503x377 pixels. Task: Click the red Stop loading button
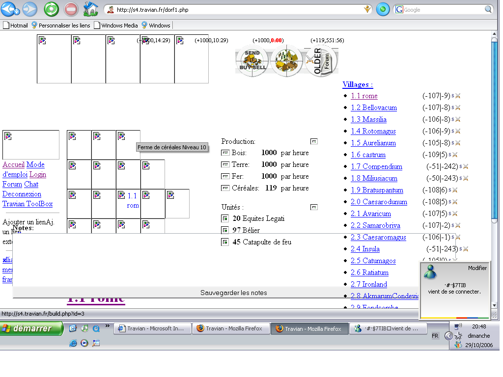(x=71, y=9)
